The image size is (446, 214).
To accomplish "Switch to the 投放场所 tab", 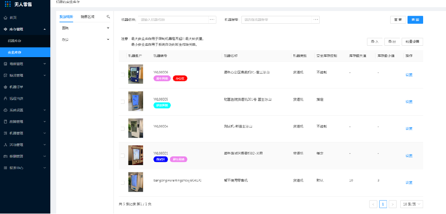I will (66, 17).
